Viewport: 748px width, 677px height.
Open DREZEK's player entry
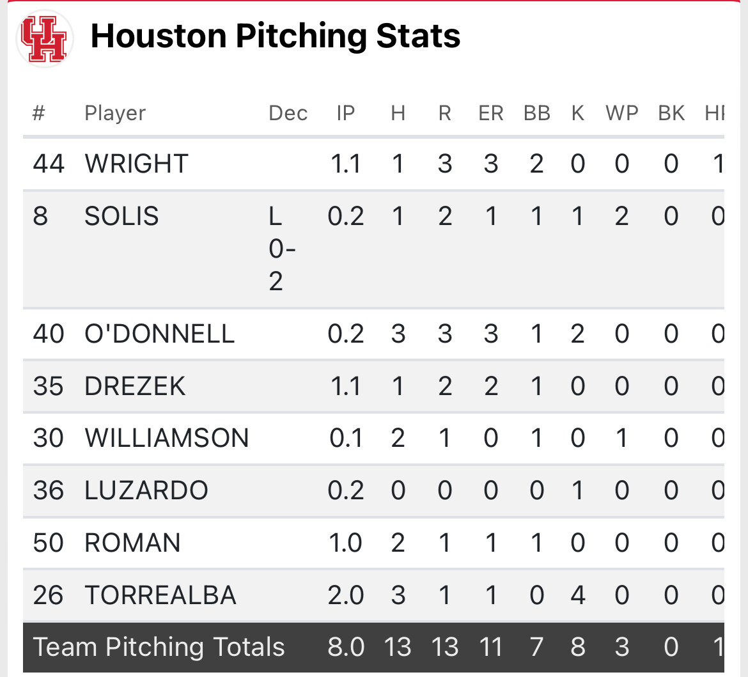click(135, 386)
